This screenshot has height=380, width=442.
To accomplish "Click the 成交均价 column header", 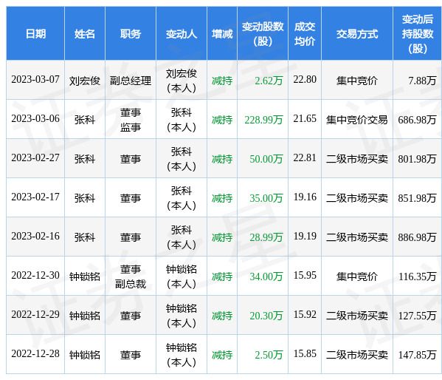I will (305, 33).
